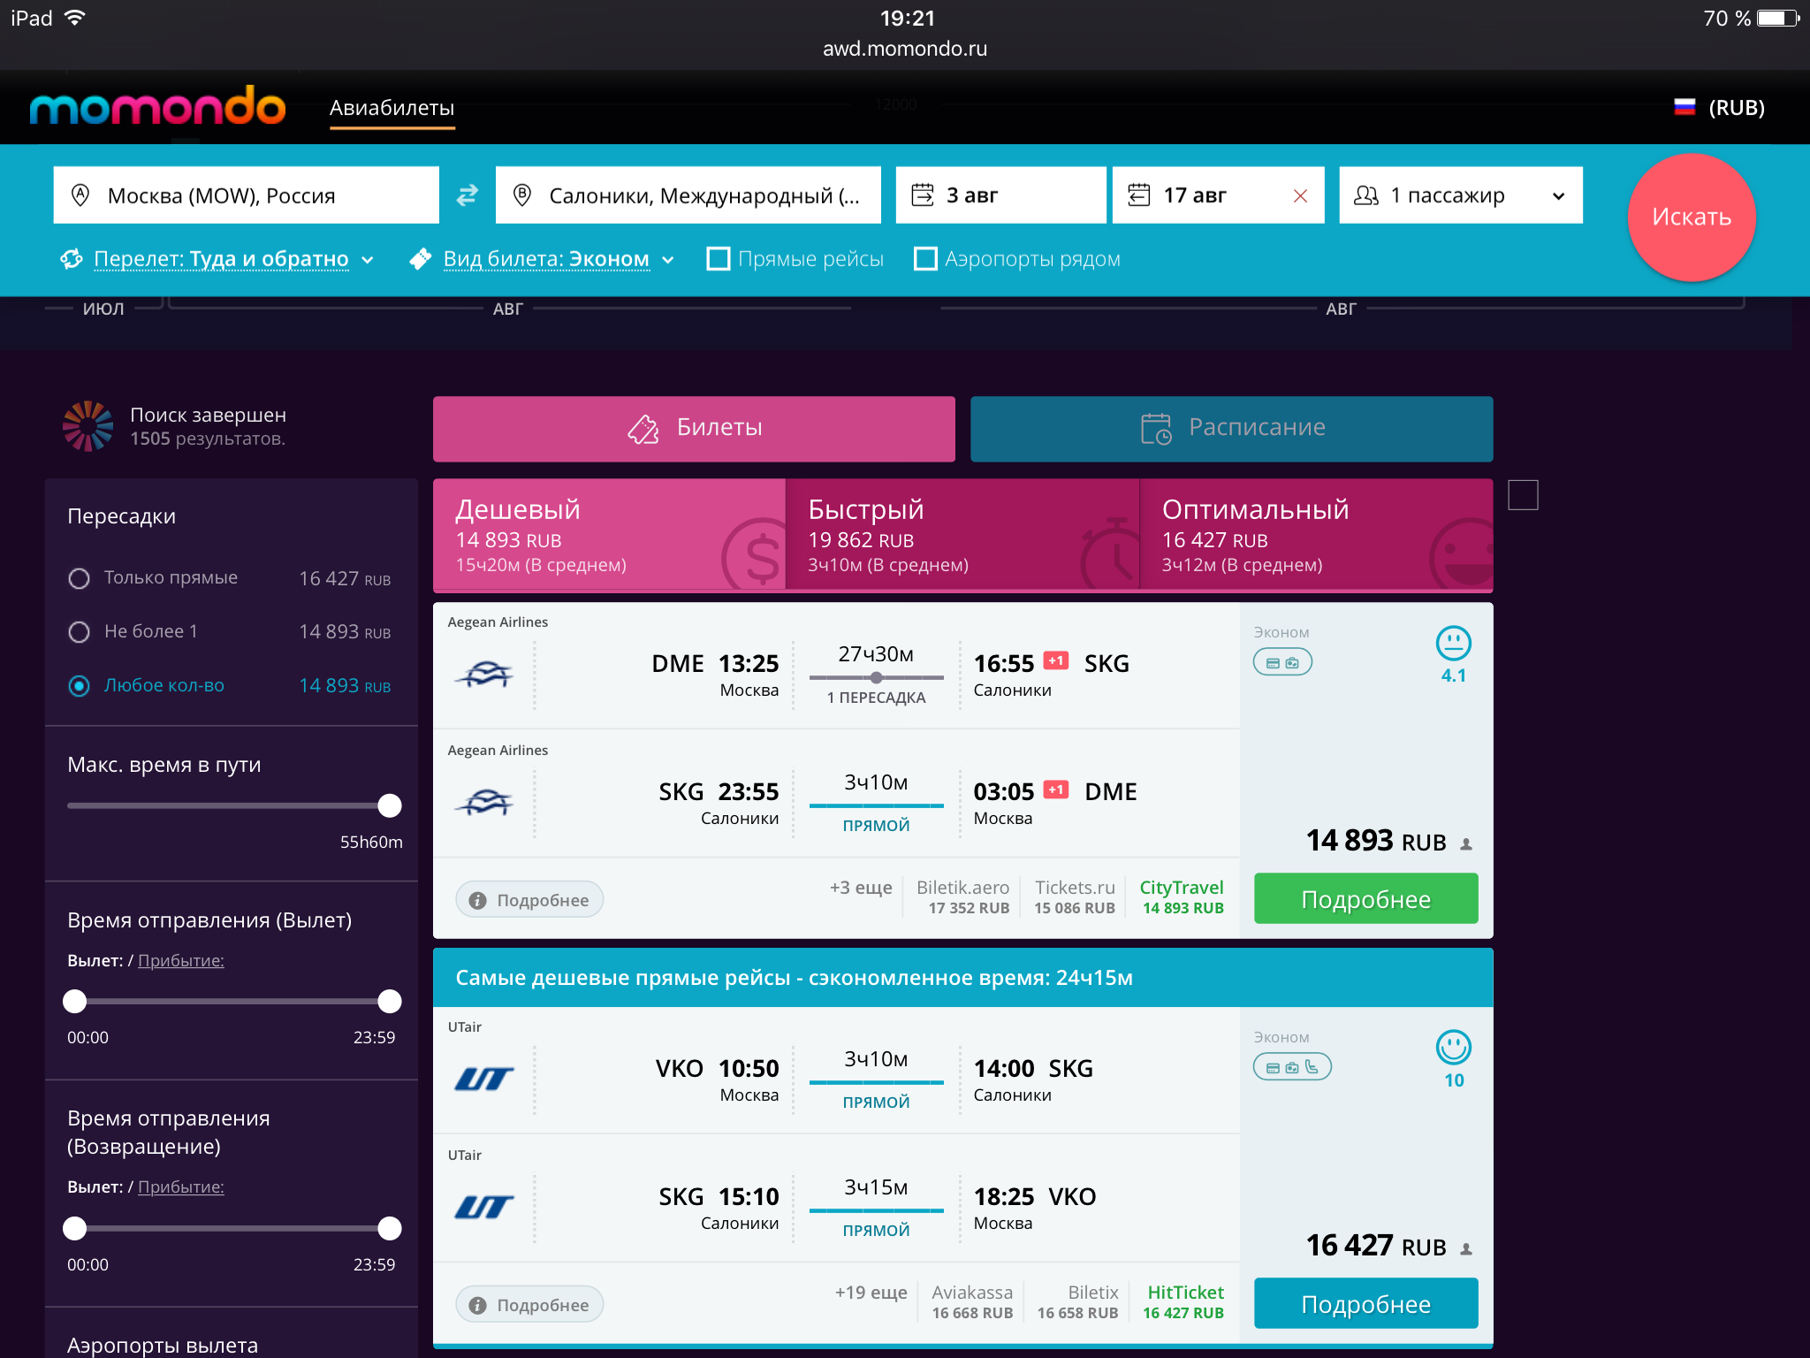1810x1358 pixels.
Task: Show +3 еще offers on Aegean ticket
Action: coord(861,888)
